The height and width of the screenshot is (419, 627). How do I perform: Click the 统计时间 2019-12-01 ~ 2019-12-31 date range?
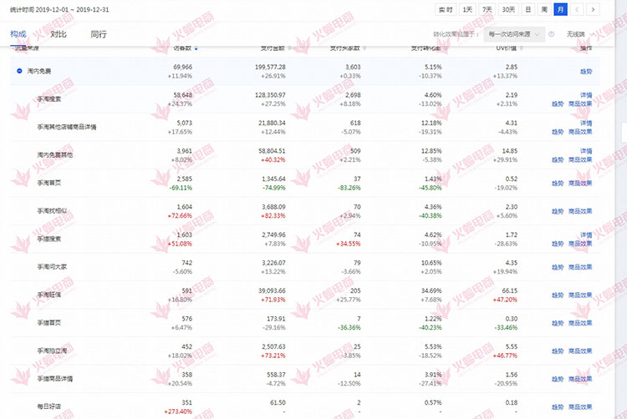coord(59,9)
